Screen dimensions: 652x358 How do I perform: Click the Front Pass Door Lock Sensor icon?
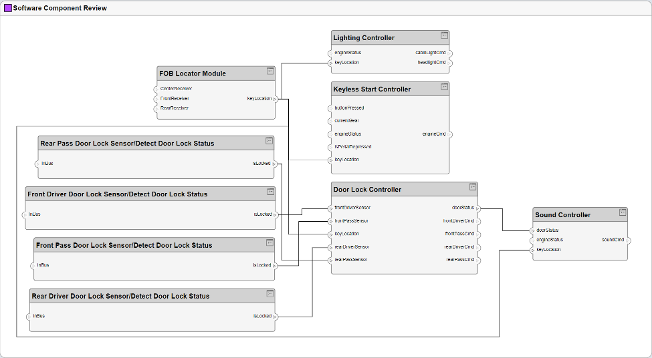270,242
